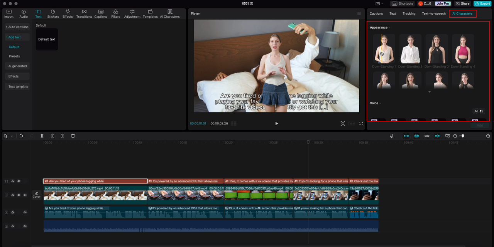Click the microphone Record voiceover icon

392,136
